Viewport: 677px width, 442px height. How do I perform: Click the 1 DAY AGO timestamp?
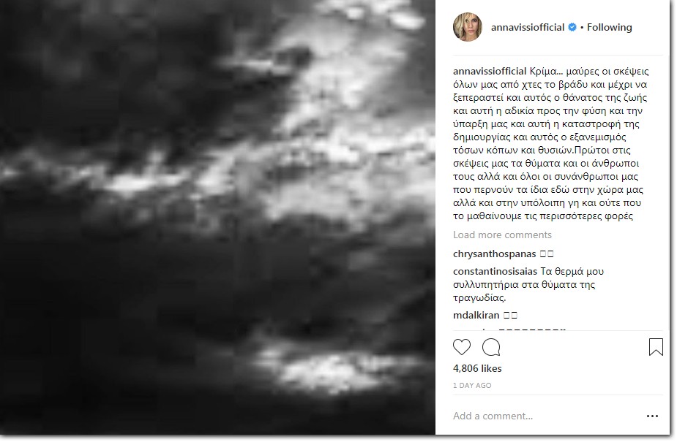tap(472, 386)
